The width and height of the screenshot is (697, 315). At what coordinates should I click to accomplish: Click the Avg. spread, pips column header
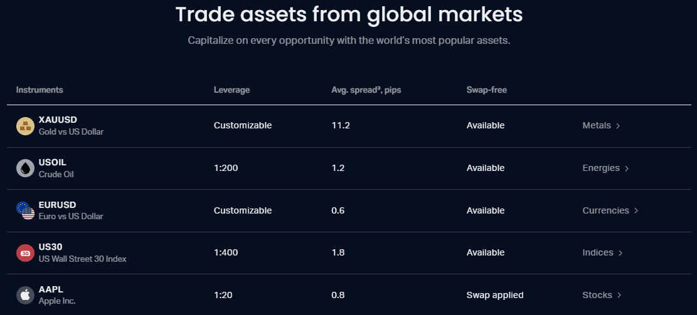[x=366, y=90]
